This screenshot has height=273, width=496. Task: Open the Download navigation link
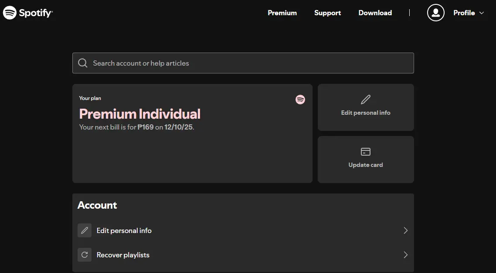(375, 13)
